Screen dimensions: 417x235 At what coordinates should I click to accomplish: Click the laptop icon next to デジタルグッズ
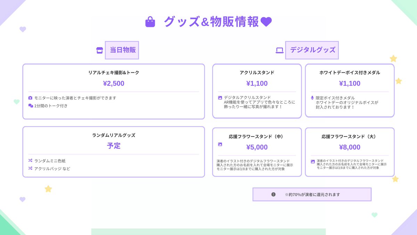coord(280,50)
